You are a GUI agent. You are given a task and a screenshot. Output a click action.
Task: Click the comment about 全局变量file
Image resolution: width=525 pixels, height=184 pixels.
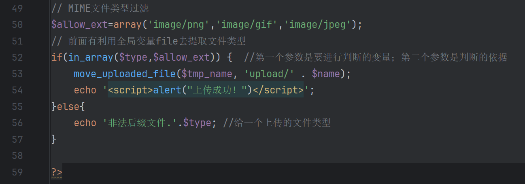coord(149,41)
